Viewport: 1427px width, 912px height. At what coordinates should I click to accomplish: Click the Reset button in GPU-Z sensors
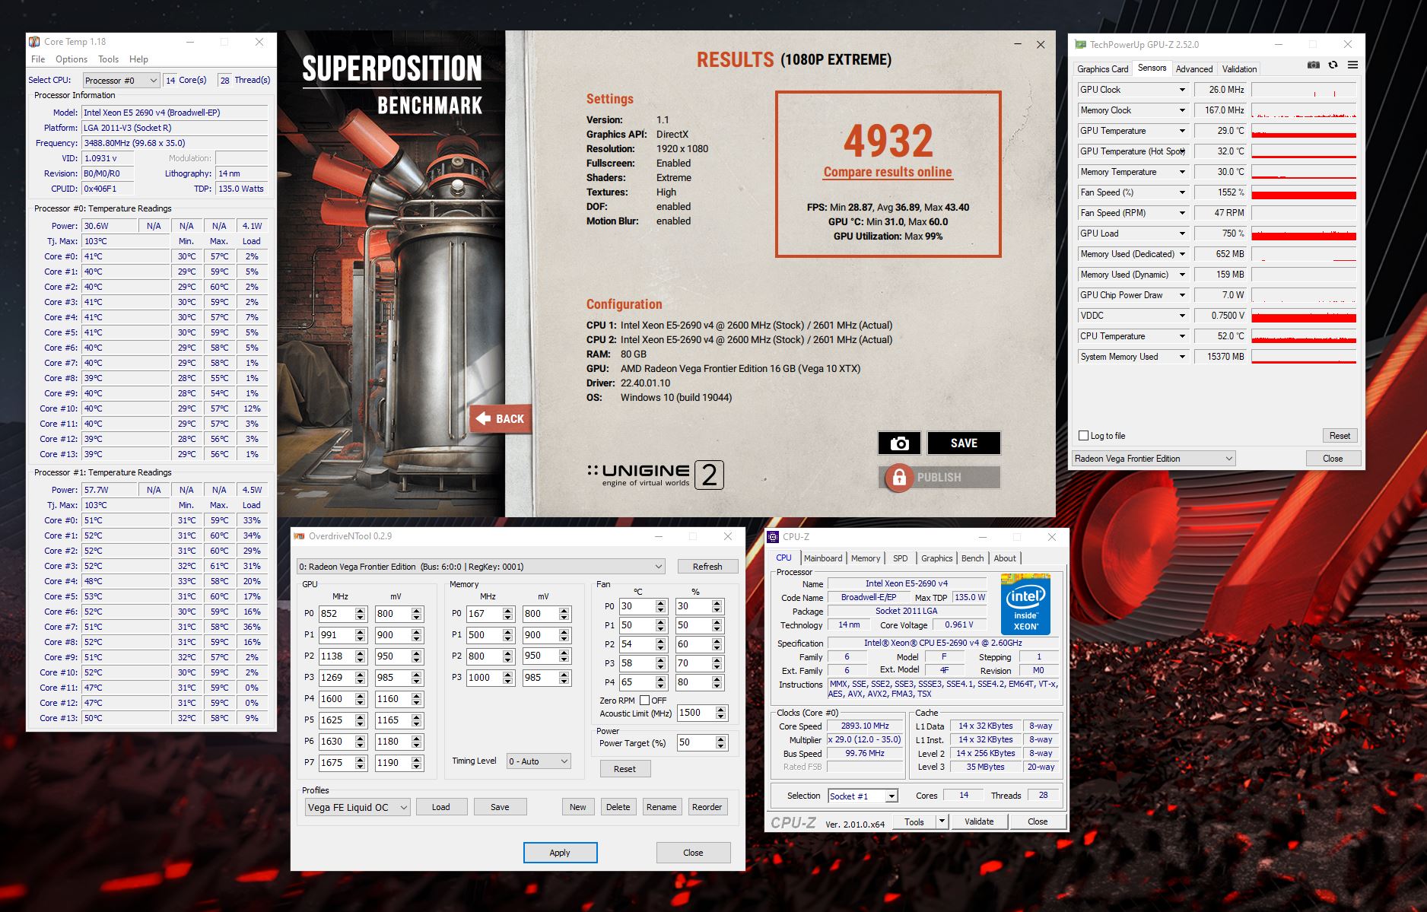pos(1340,436)
